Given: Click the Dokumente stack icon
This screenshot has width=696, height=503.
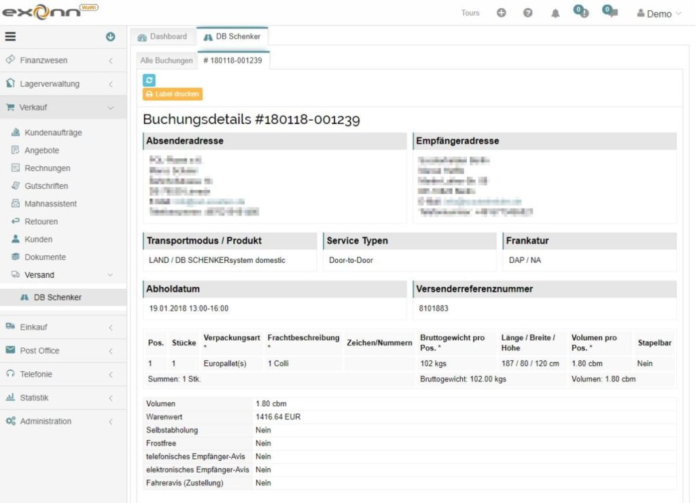Looking at the screenshot, I should (x=16, y=257).
